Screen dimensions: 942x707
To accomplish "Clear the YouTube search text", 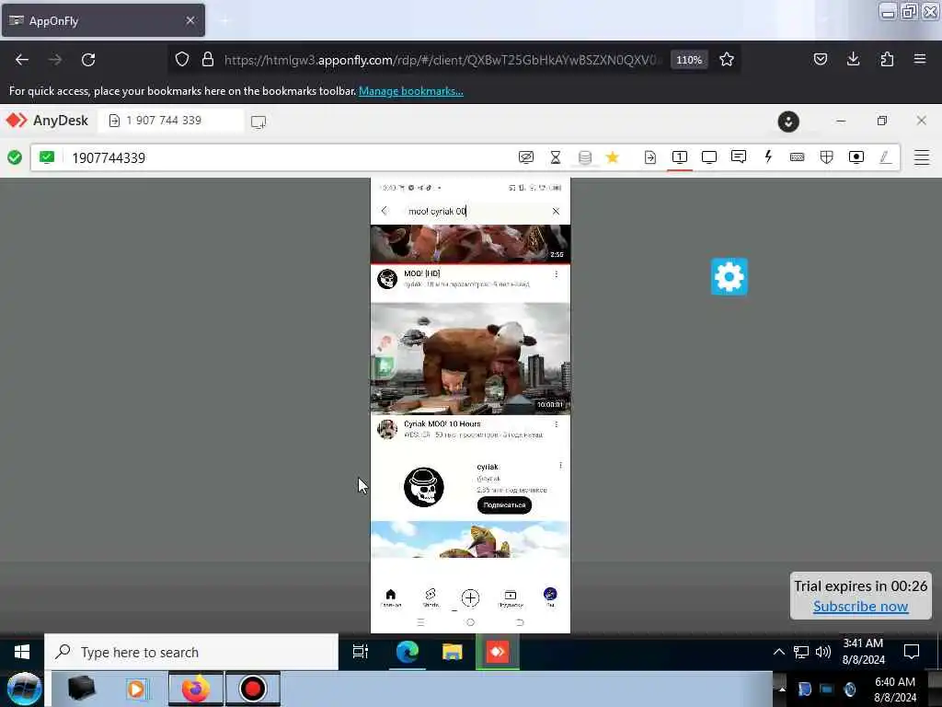I will click(x=556, y=211).
